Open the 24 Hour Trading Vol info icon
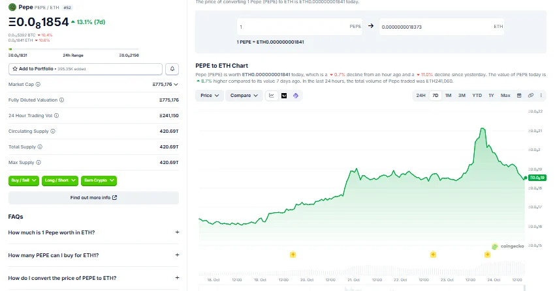 click(x=57, y=116)
